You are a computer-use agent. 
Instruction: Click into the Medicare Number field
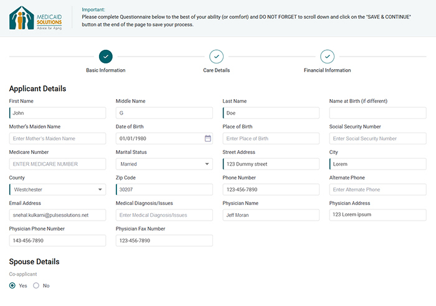57,164
